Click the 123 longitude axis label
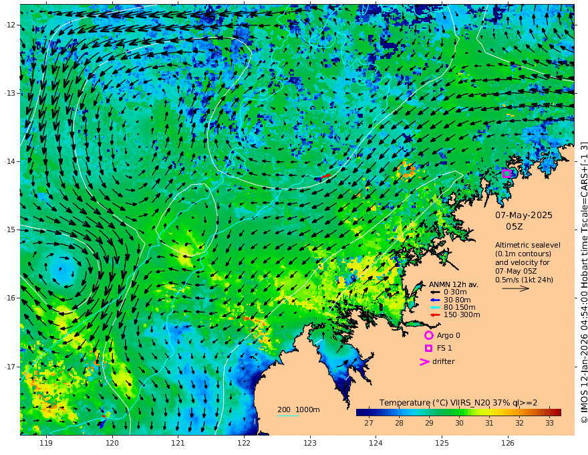Image resolution: width=588 pixels, height=455 pixels. tap(310, 443)
